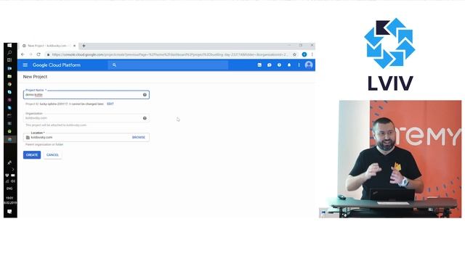This screenshot has width=465, height=261.
Task: Click the Project Name help icon
Action: pos(145,95)
